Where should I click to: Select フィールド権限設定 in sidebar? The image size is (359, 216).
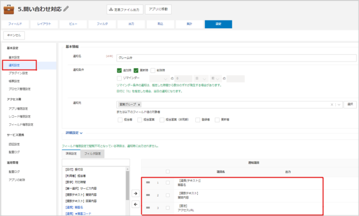(x=21, y=125)
